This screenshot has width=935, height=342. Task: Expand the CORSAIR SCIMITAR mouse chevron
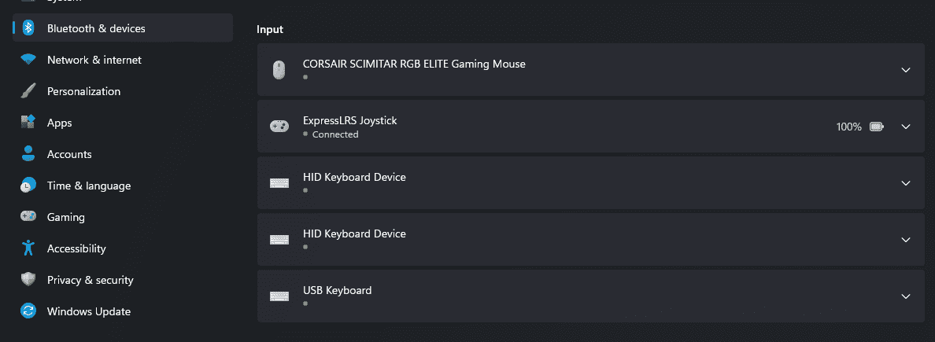pos(905,70)
